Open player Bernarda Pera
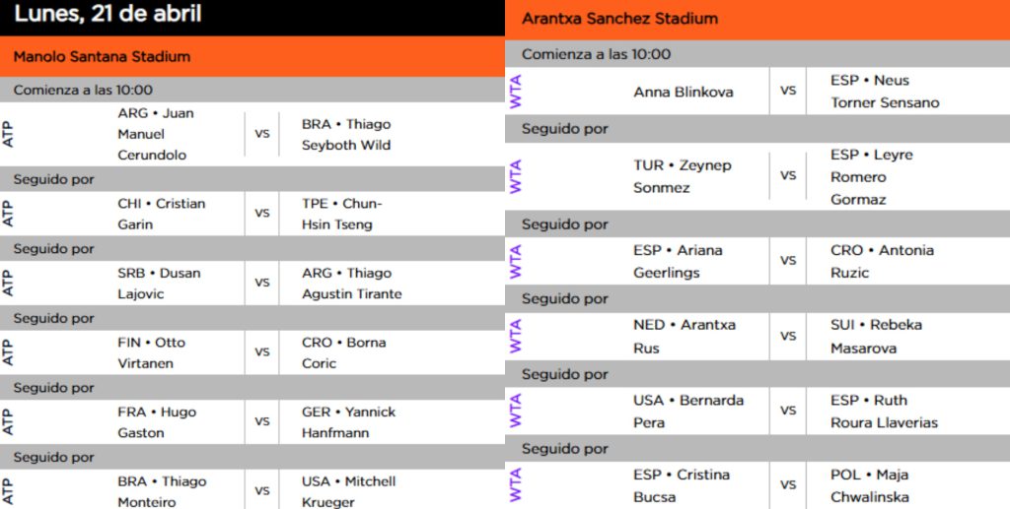The image size is (1010, 509). click(x=688, y=411)
